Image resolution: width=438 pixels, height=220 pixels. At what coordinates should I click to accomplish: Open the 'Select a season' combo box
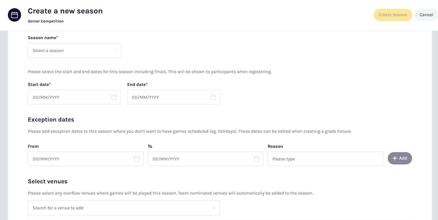pos(71,51)
